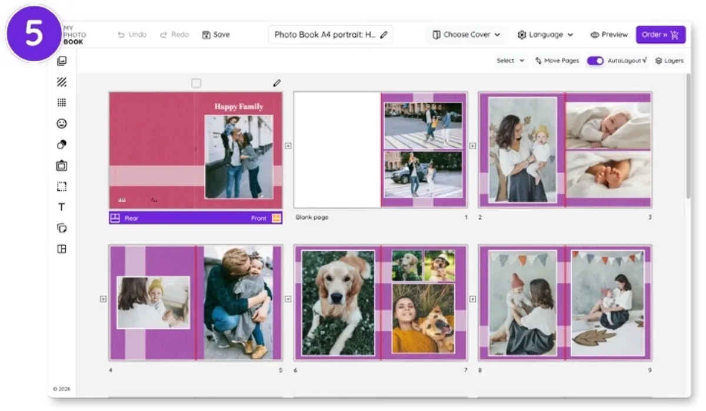Click the Front cover orange layout icon
The image size is (706, 411).
point(277,218)
